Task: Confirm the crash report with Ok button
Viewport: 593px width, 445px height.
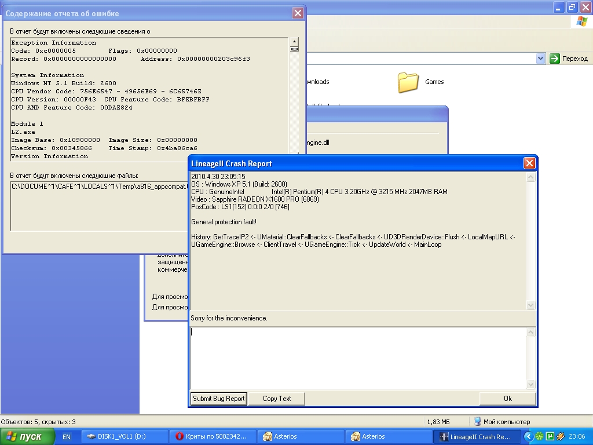Action: (x=507, y=399)
